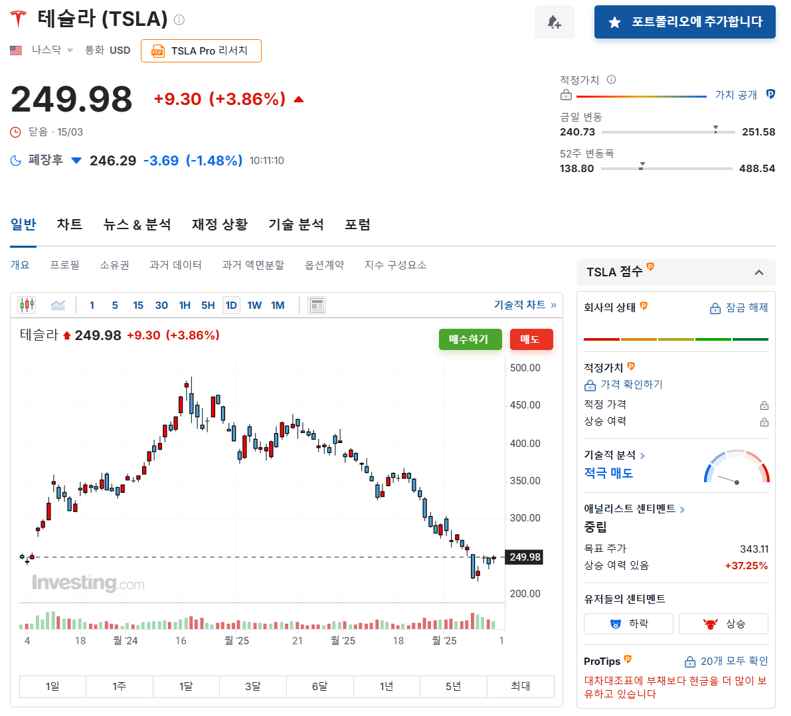Viewport: 791px width, 716px height.
Task: Open the TSLA Pro 리서치 PDF report
Action: 201,50
